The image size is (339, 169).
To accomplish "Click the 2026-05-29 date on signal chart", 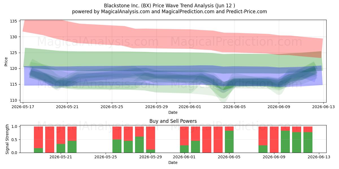I will [151, 157].
